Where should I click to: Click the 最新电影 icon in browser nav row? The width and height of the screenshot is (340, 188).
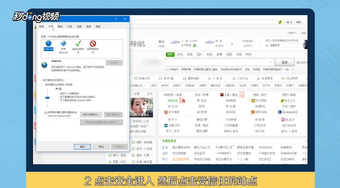click(x=185, y=78)
